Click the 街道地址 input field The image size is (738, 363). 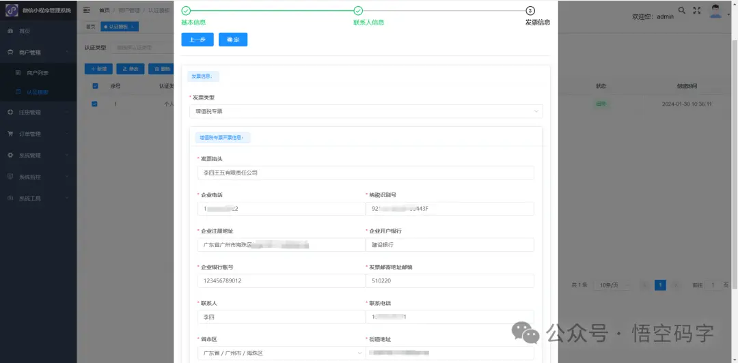tap(450, 353)
